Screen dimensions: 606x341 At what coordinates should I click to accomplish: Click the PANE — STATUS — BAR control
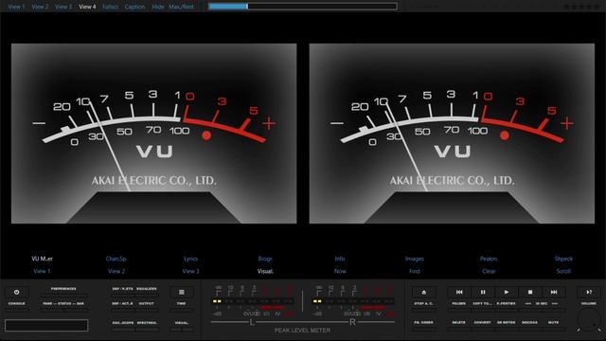point(63,304)
